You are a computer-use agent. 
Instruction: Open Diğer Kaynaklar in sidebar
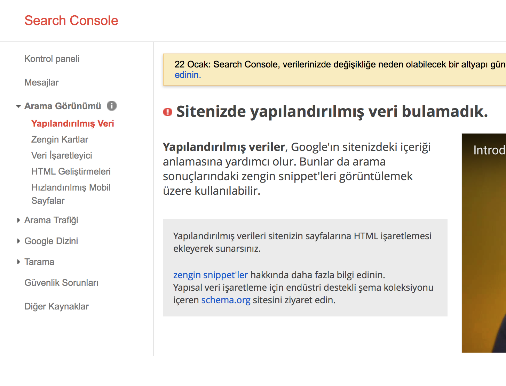tap(56, 306)
